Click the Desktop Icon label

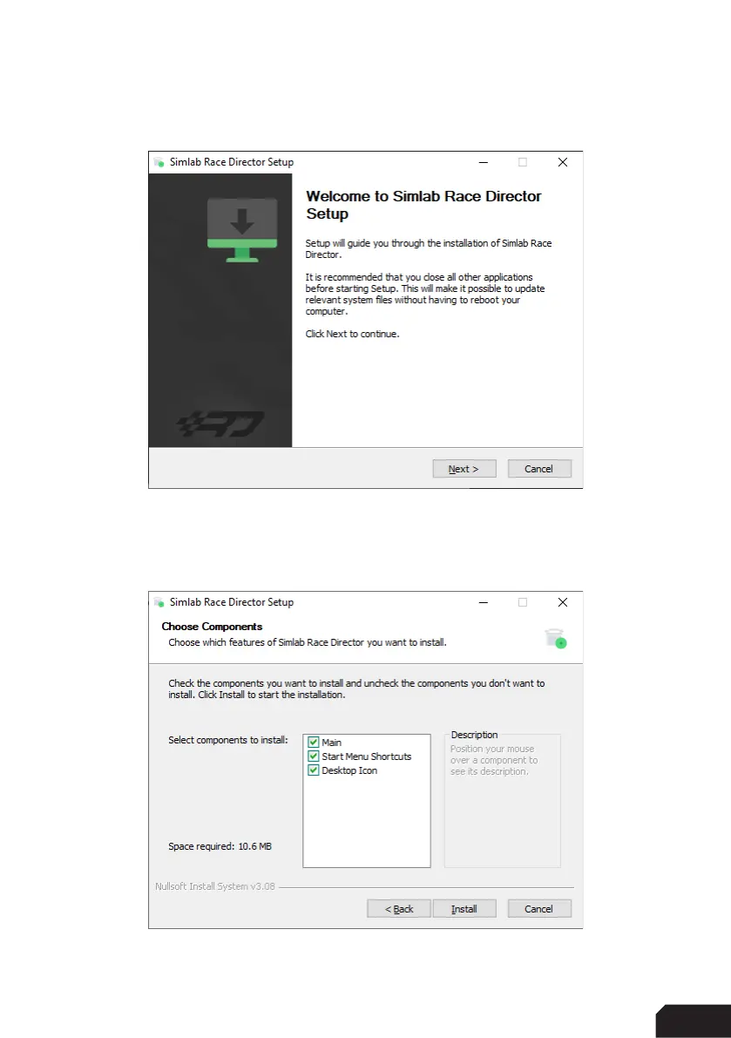pos(349,770)
